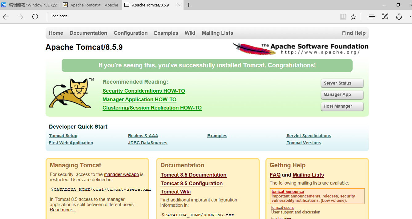Click the $CATALINA_HOME/RUNNING.txt path text

click(198, 215)
